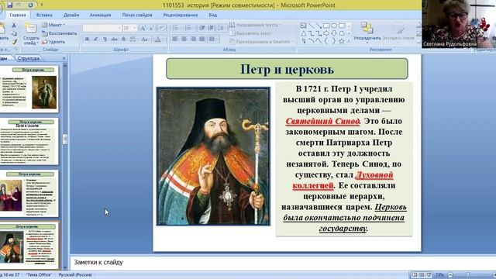Close the slides pane with X
This screenshot has width=496, height=279.
coord(64,58)
